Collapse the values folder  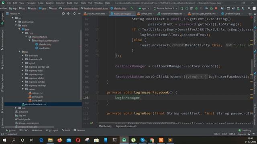[x=23, y=89]
